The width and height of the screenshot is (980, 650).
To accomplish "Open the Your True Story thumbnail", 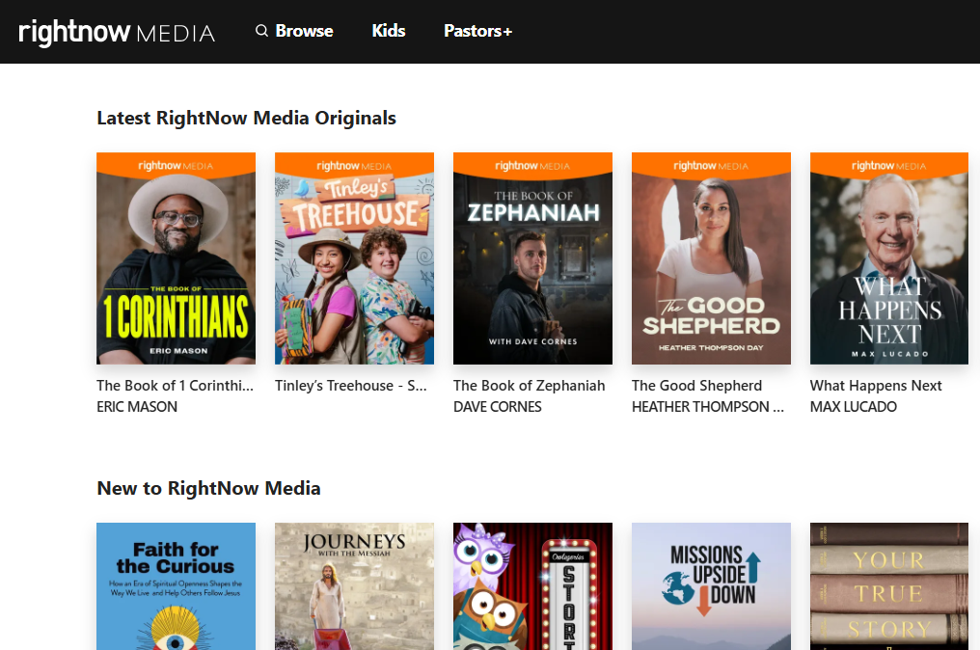I will click(888, 586).
